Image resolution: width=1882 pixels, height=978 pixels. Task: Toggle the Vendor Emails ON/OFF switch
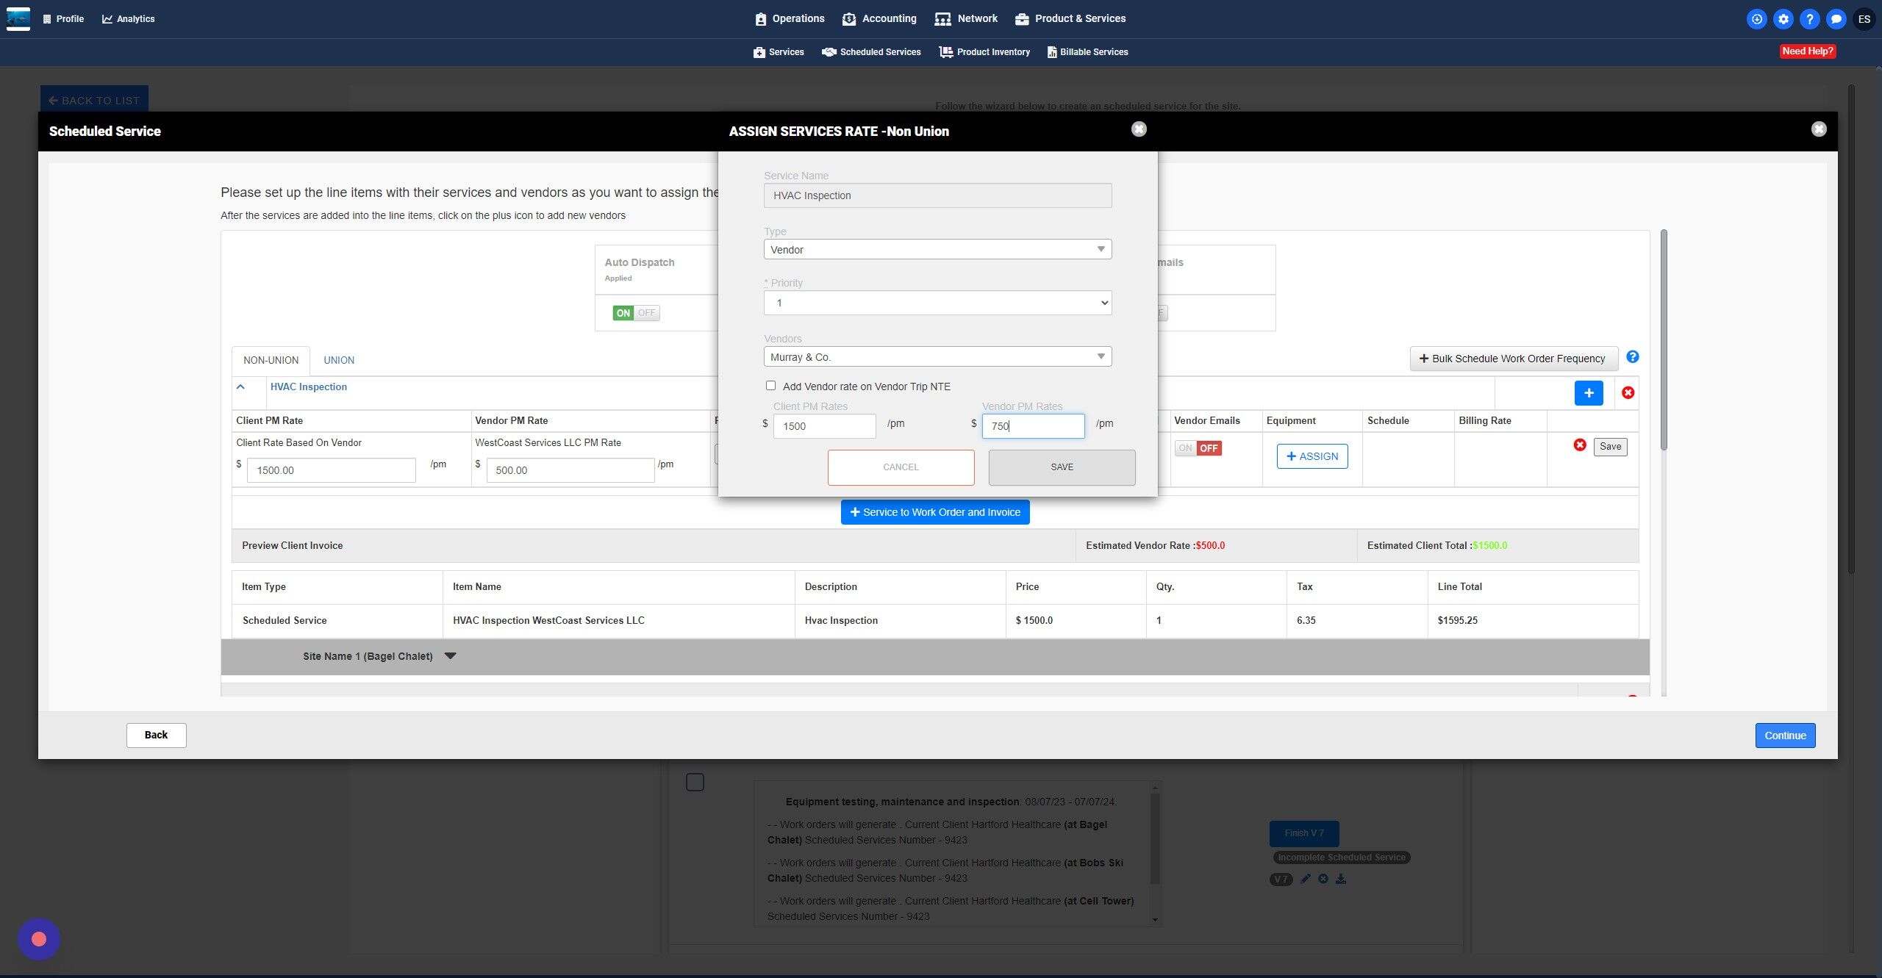(1198, 448)
